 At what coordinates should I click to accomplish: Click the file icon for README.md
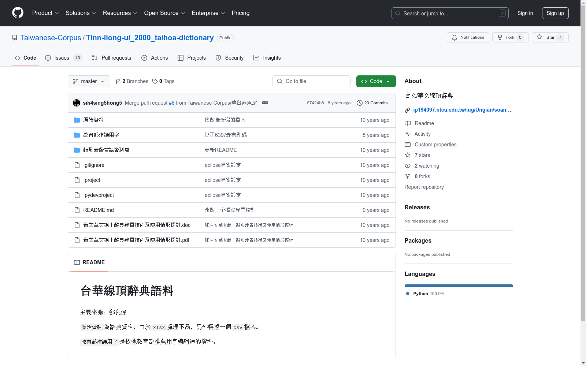coord(77,210)
